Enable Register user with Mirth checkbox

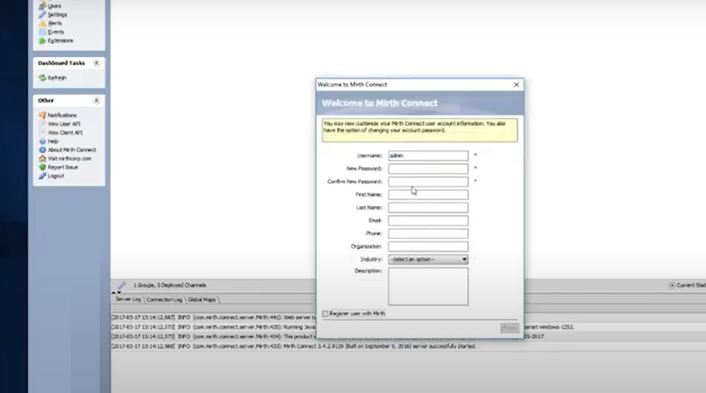(325, 313)
